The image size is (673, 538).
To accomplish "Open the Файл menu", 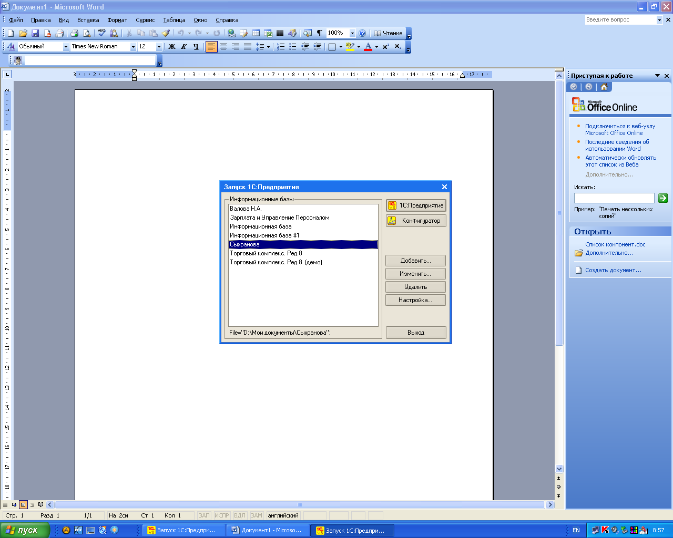I will click(x=16, y=20).
